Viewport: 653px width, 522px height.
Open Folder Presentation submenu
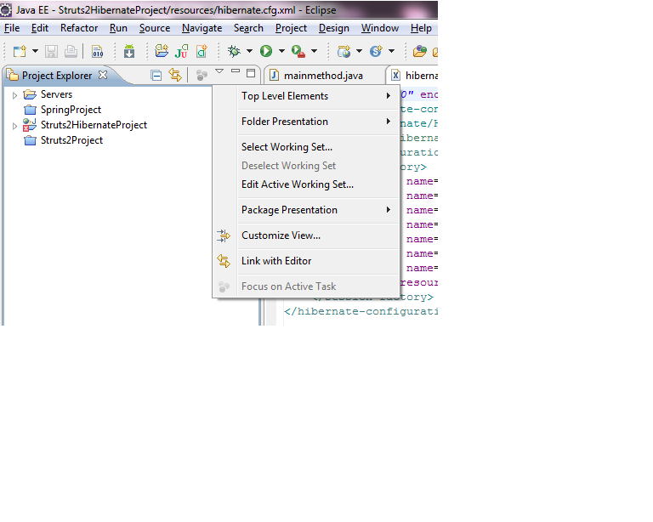[x=316, y=122]
